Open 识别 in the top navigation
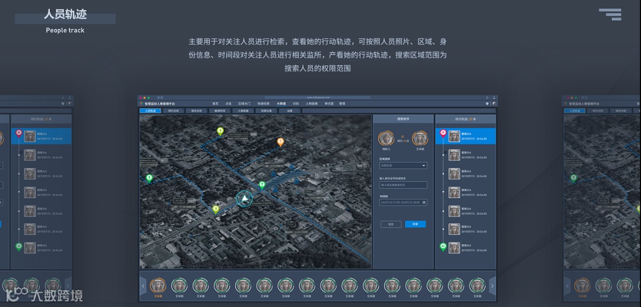Screen dimensions: 641x307 point(296,104)
